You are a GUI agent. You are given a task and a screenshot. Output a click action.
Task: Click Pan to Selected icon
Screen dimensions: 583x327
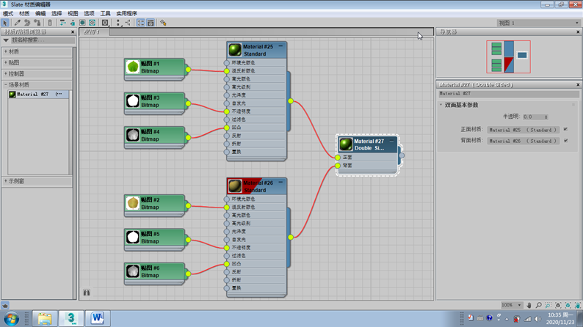(x=578, y=305)
